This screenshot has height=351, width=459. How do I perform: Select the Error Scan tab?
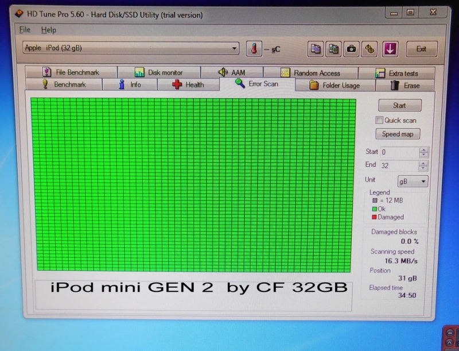point(257,84)
